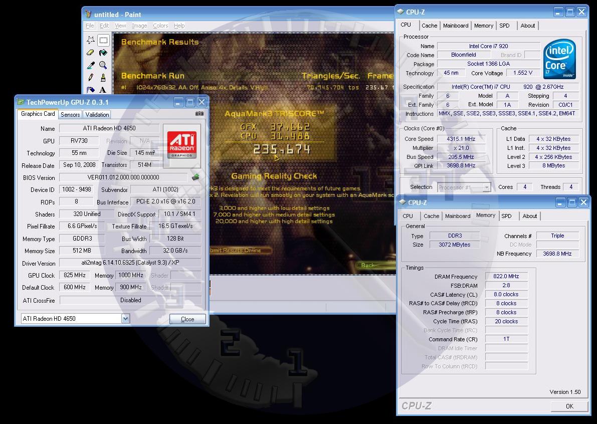Image resolution: width=597 pixels, height=424 pixels.
Task: Open the Memory tab in top CPU-Z window
Action: [484, 26]
